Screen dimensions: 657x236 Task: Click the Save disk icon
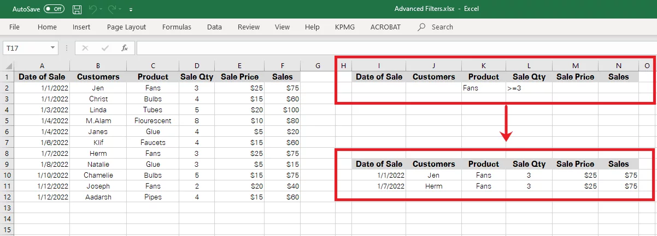77,9
